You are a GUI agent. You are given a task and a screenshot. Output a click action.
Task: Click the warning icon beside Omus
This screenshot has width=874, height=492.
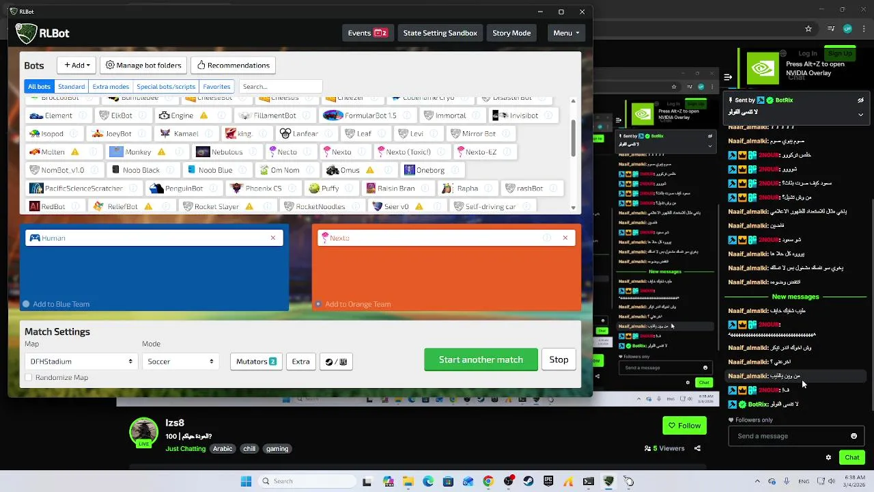pos(369,170)
